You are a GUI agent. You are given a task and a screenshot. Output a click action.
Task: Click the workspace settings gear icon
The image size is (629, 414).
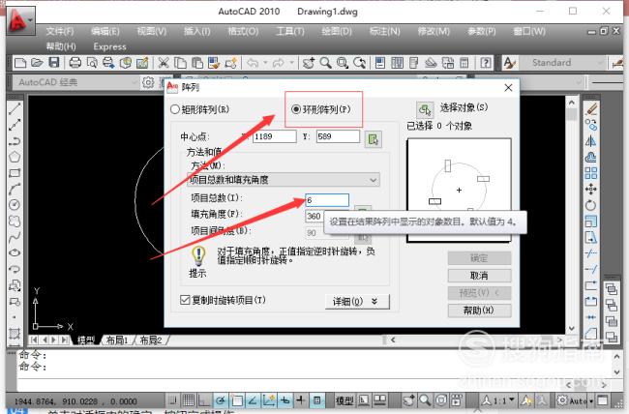(148, 82)
